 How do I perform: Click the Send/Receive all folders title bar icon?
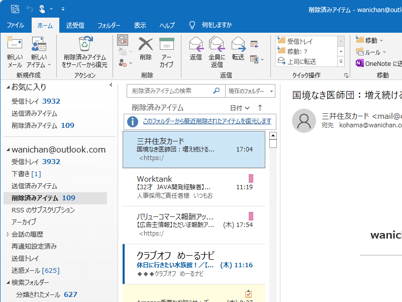click(15, 9)
